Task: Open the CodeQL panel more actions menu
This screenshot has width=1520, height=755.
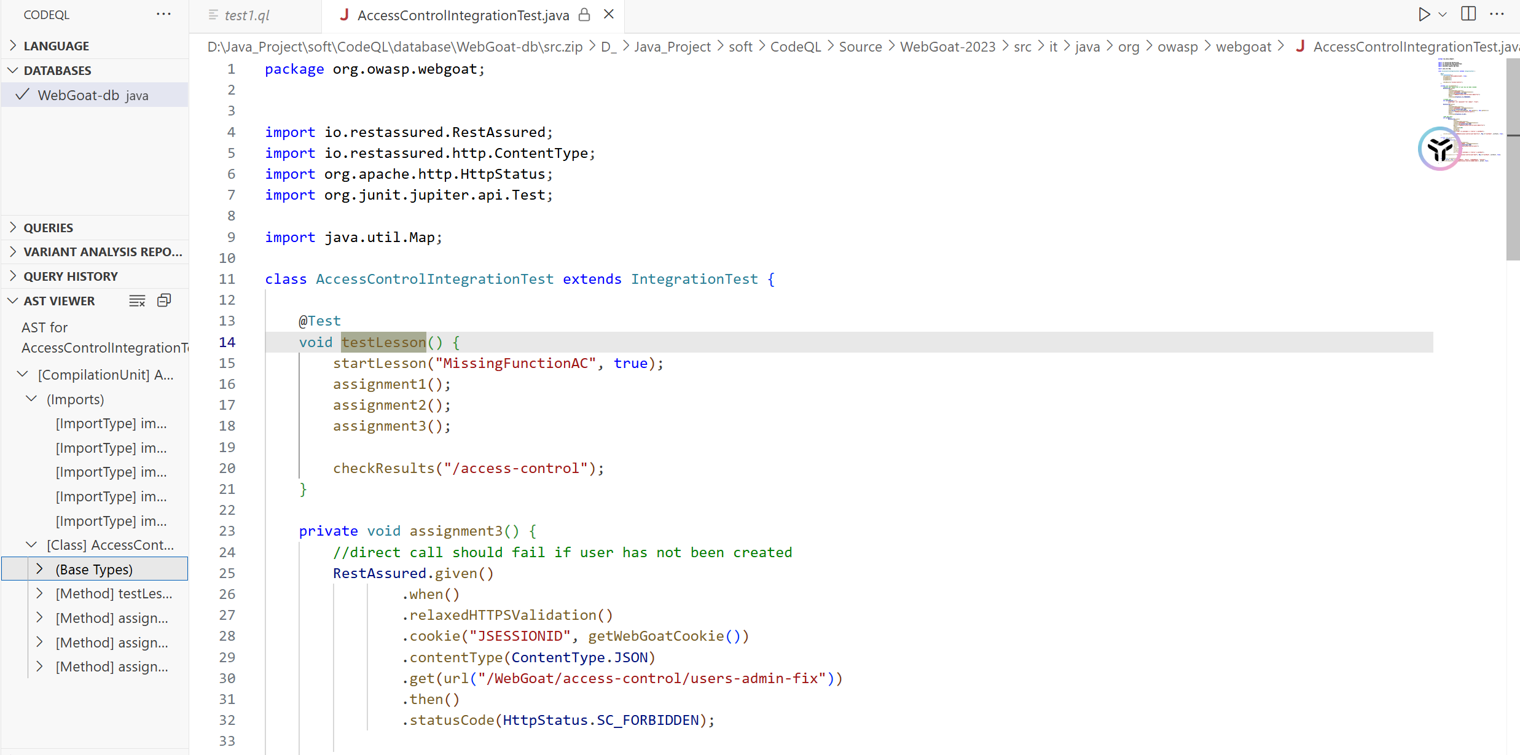Action: pos(163,14)
